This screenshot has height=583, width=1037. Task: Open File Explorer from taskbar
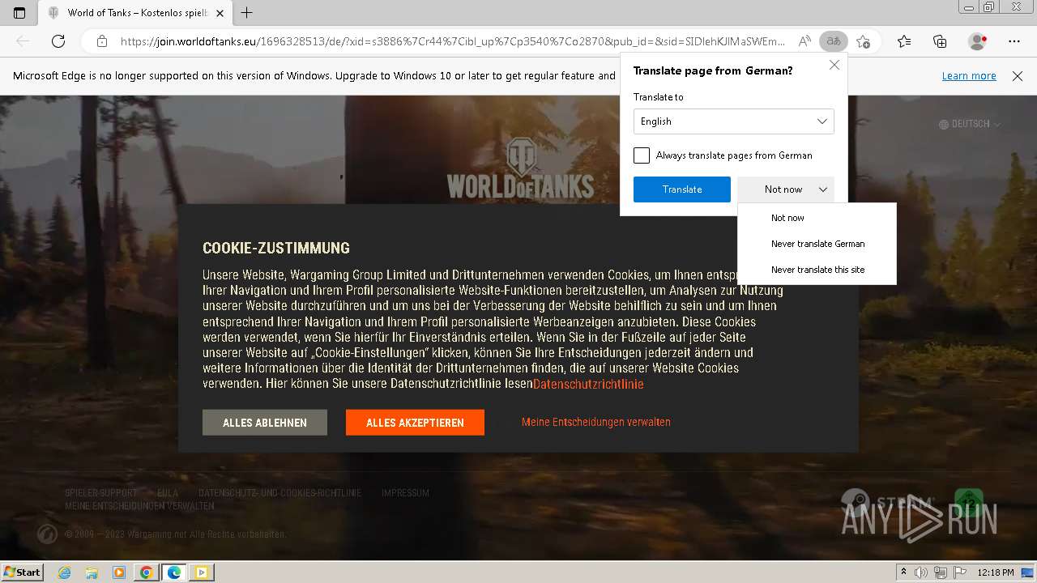[x=92, y=572]
